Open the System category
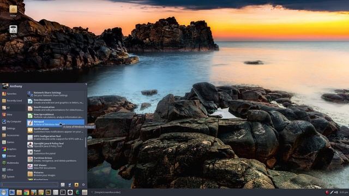 click(x=13, y=176)
